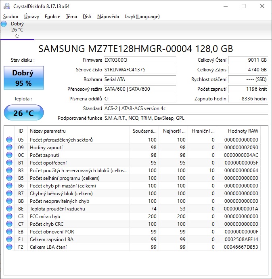The width and height of the screenshot is (272, 279).
Task: Click status orb for attribute C3
Action: click(x=9, y=216)
